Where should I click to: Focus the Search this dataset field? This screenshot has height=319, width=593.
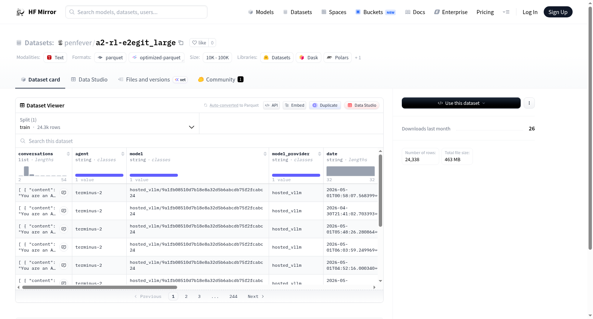click(199, 141)
